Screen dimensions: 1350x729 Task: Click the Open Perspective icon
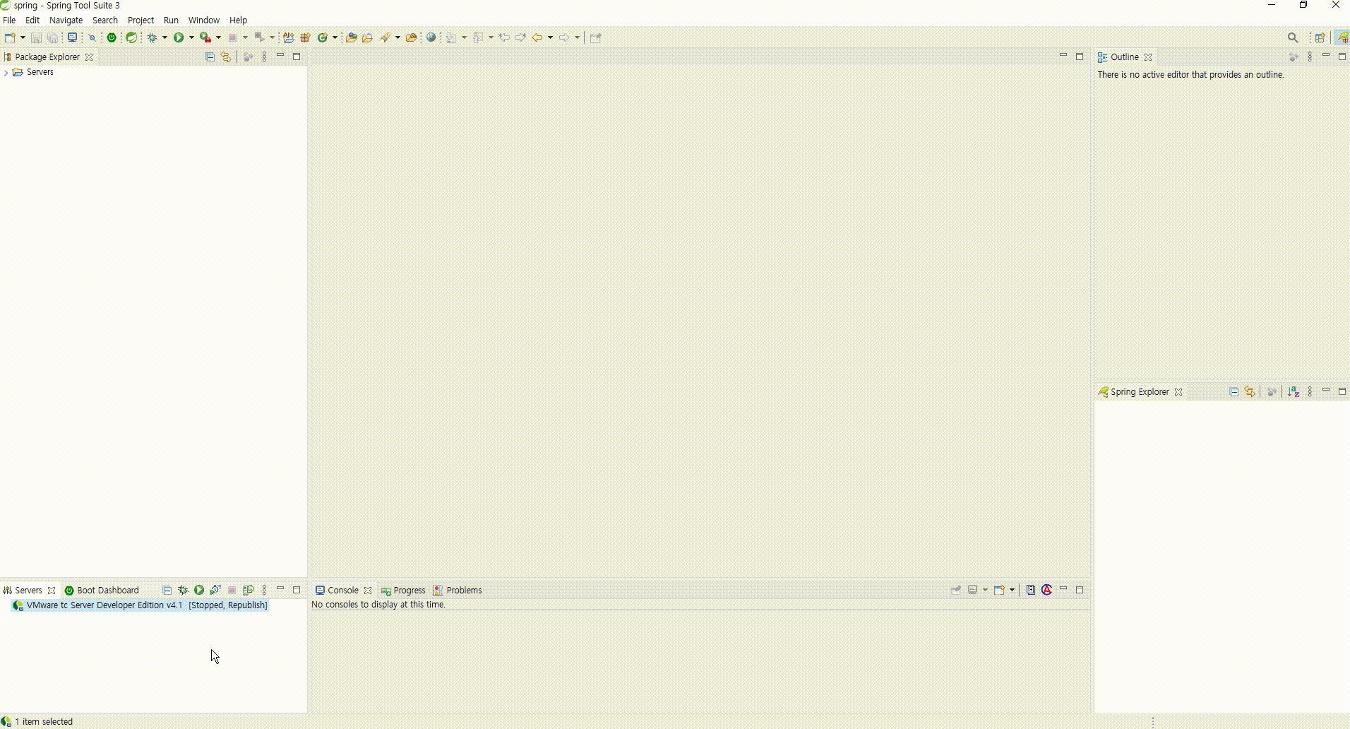coord(1320,37)
